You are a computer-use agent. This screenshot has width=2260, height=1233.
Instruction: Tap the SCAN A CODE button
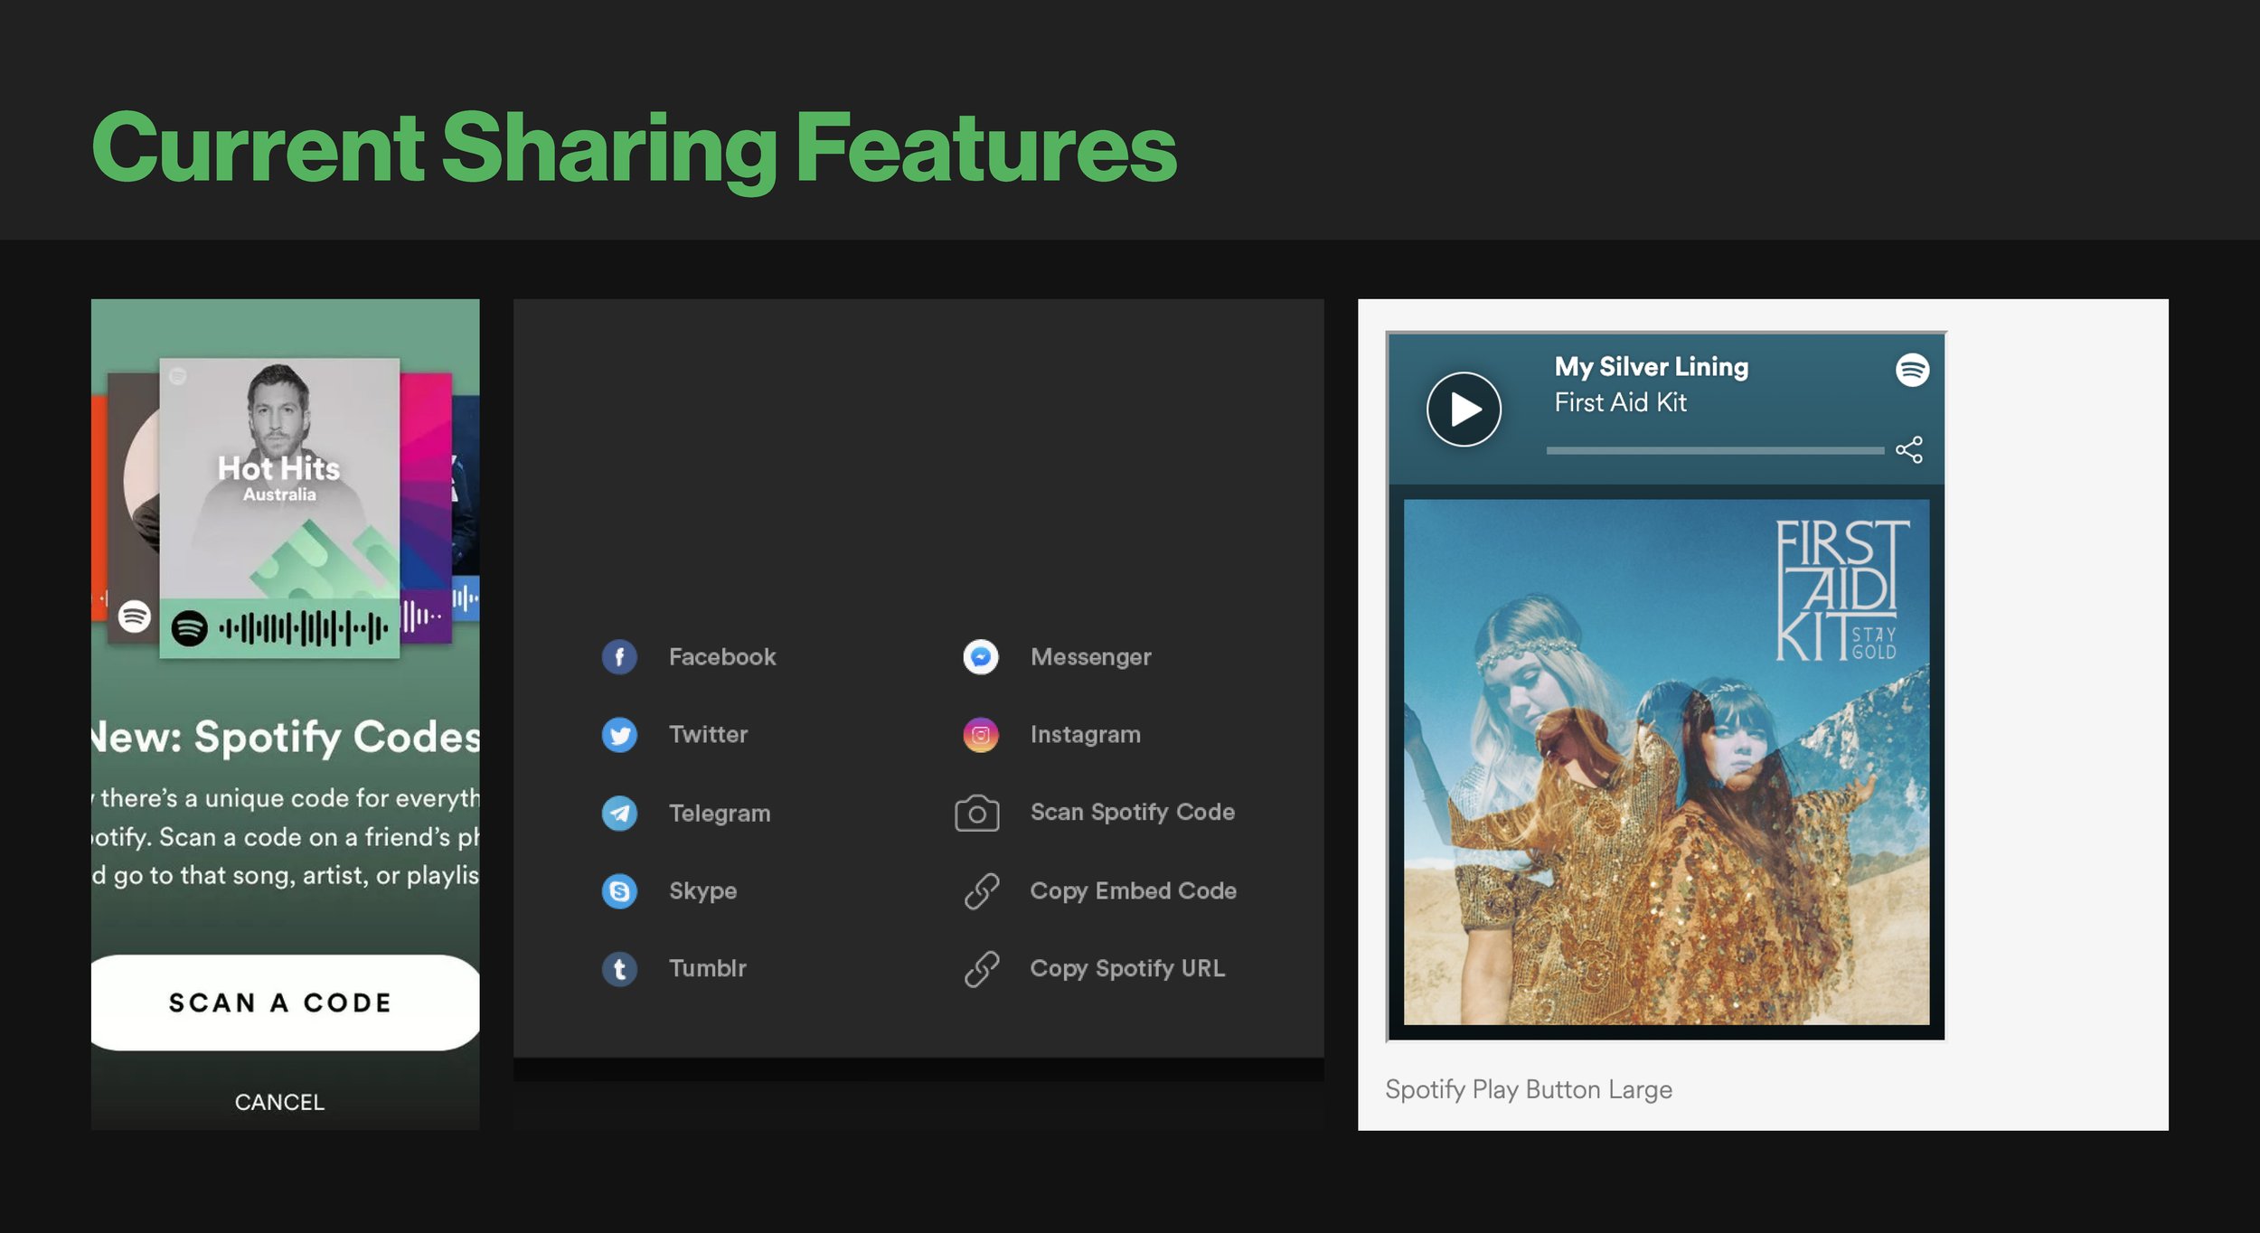(x=285, y=1002)
